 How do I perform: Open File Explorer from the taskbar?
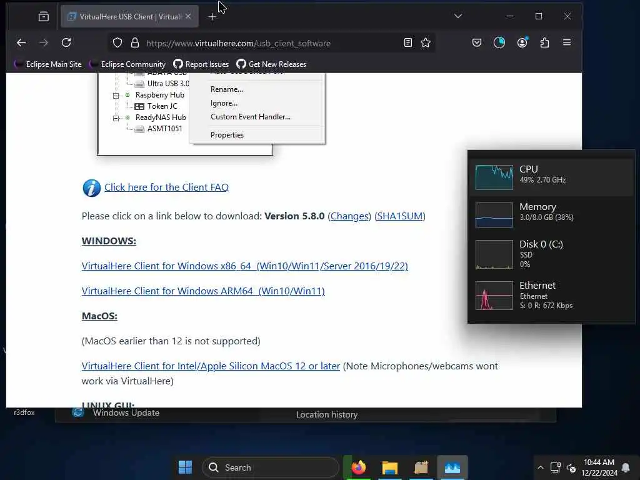pyautogui.click(x=390, y=467)
